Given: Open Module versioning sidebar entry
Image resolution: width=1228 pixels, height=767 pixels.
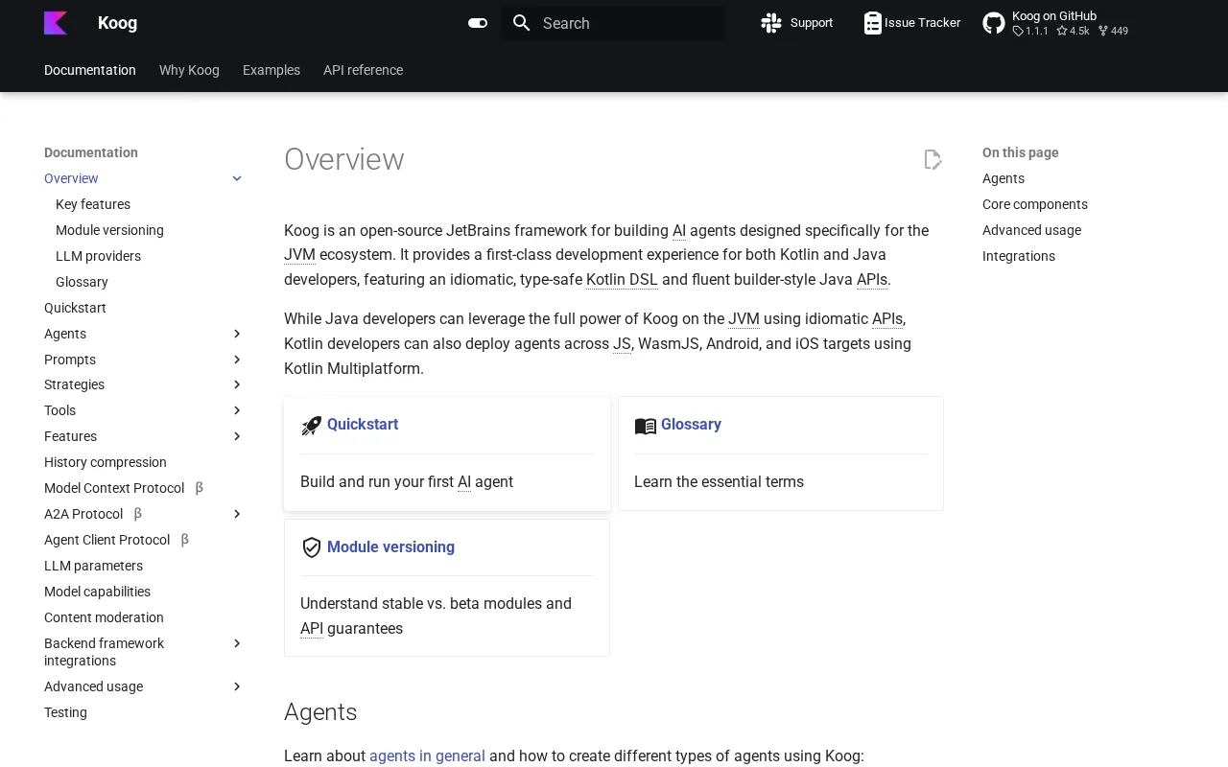Looking at the screenshot, I should pyautogui.click(x=109, y=230).
